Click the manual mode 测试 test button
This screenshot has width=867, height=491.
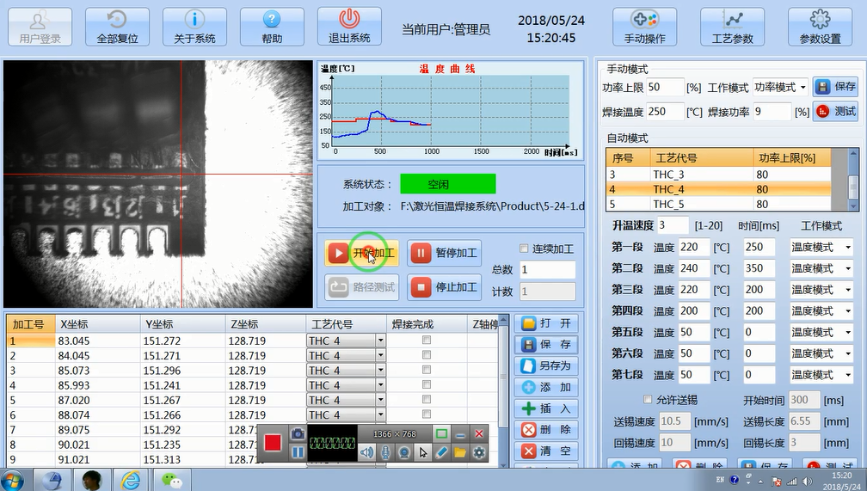point(835,112)
